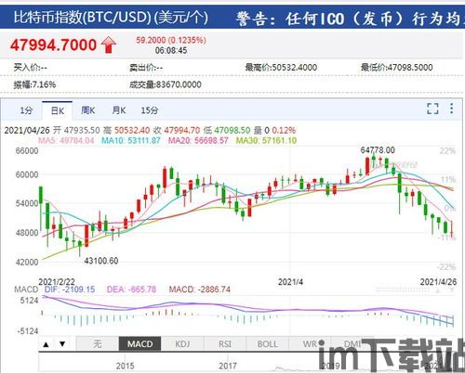Click the MA10: 53111.87 legend

point(131,141)
